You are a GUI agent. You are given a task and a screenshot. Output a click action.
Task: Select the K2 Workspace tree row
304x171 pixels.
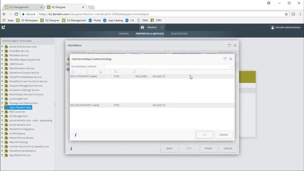pyautogui.click(x=17, y=133)
